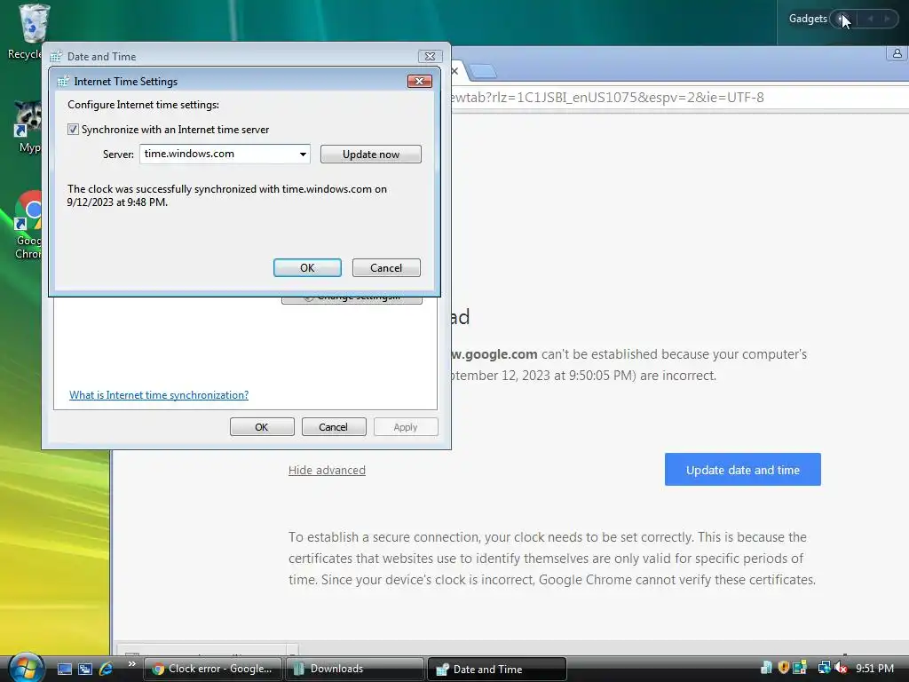909x682 pixels.
Task: Toggle Synchronize with an Internet time server checkbox
Action: [x=73, y=130]
